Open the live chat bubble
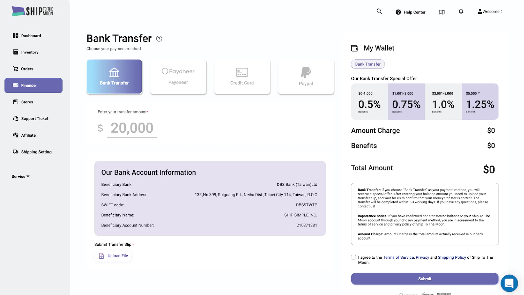This screenshot has width=524, height=295. (x=509, y=283)
